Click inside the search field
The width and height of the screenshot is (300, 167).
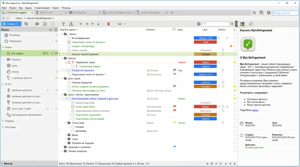click(285, 13)
